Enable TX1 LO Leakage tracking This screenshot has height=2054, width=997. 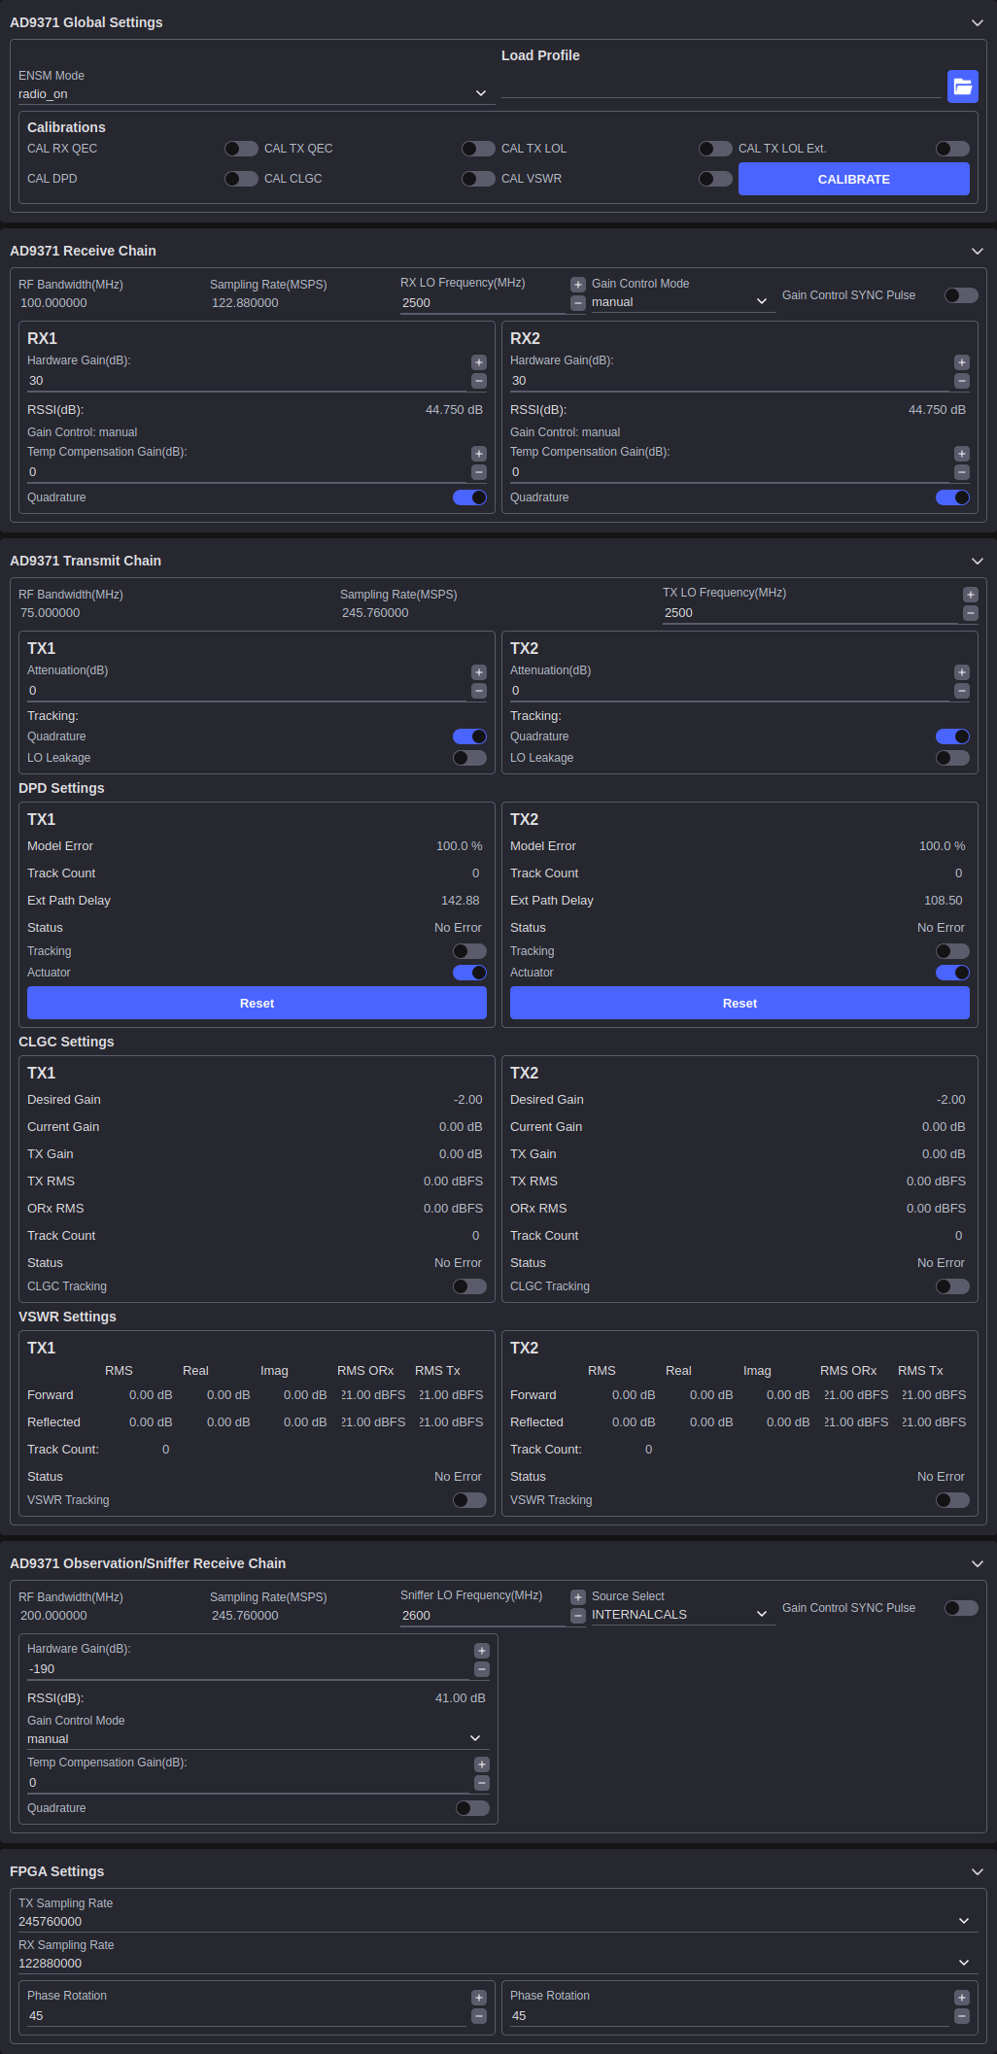(x=469, y=758)
